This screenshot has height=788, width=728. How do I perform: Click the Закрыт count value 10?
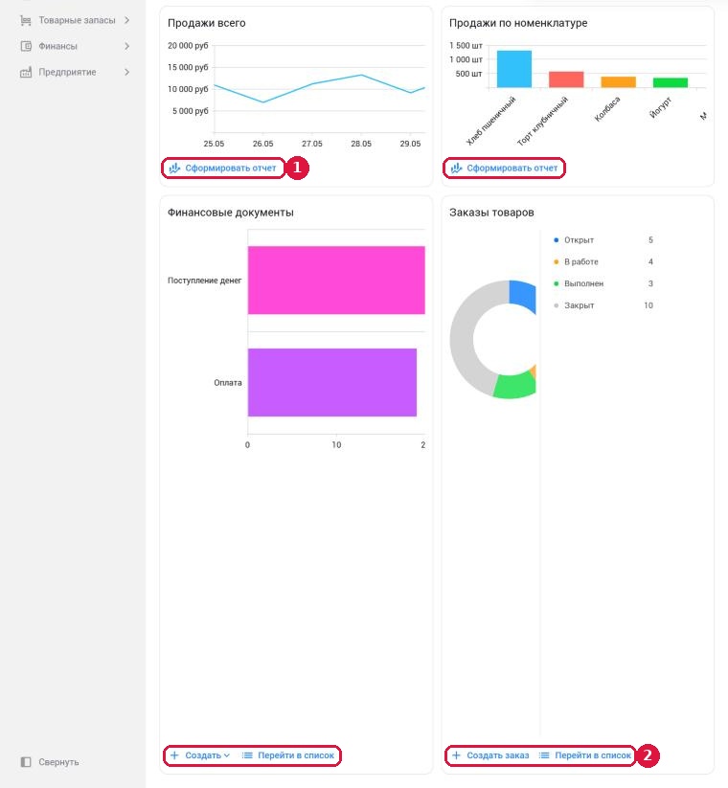(x=648, y=305)
